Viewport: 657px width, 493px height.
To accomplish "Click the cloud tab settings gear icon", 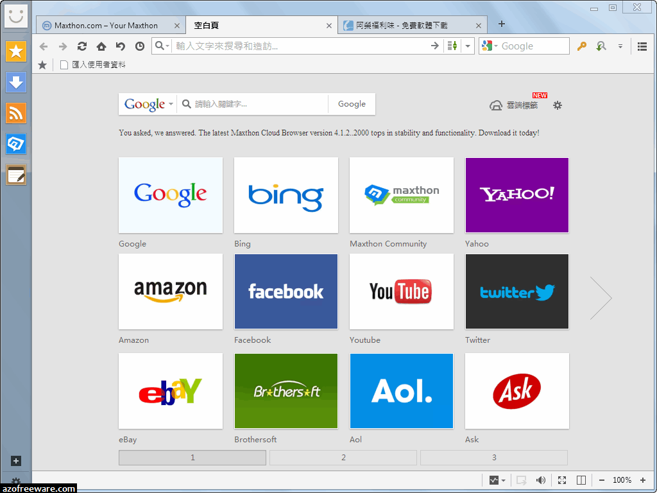I will click(x=557, y=105).
